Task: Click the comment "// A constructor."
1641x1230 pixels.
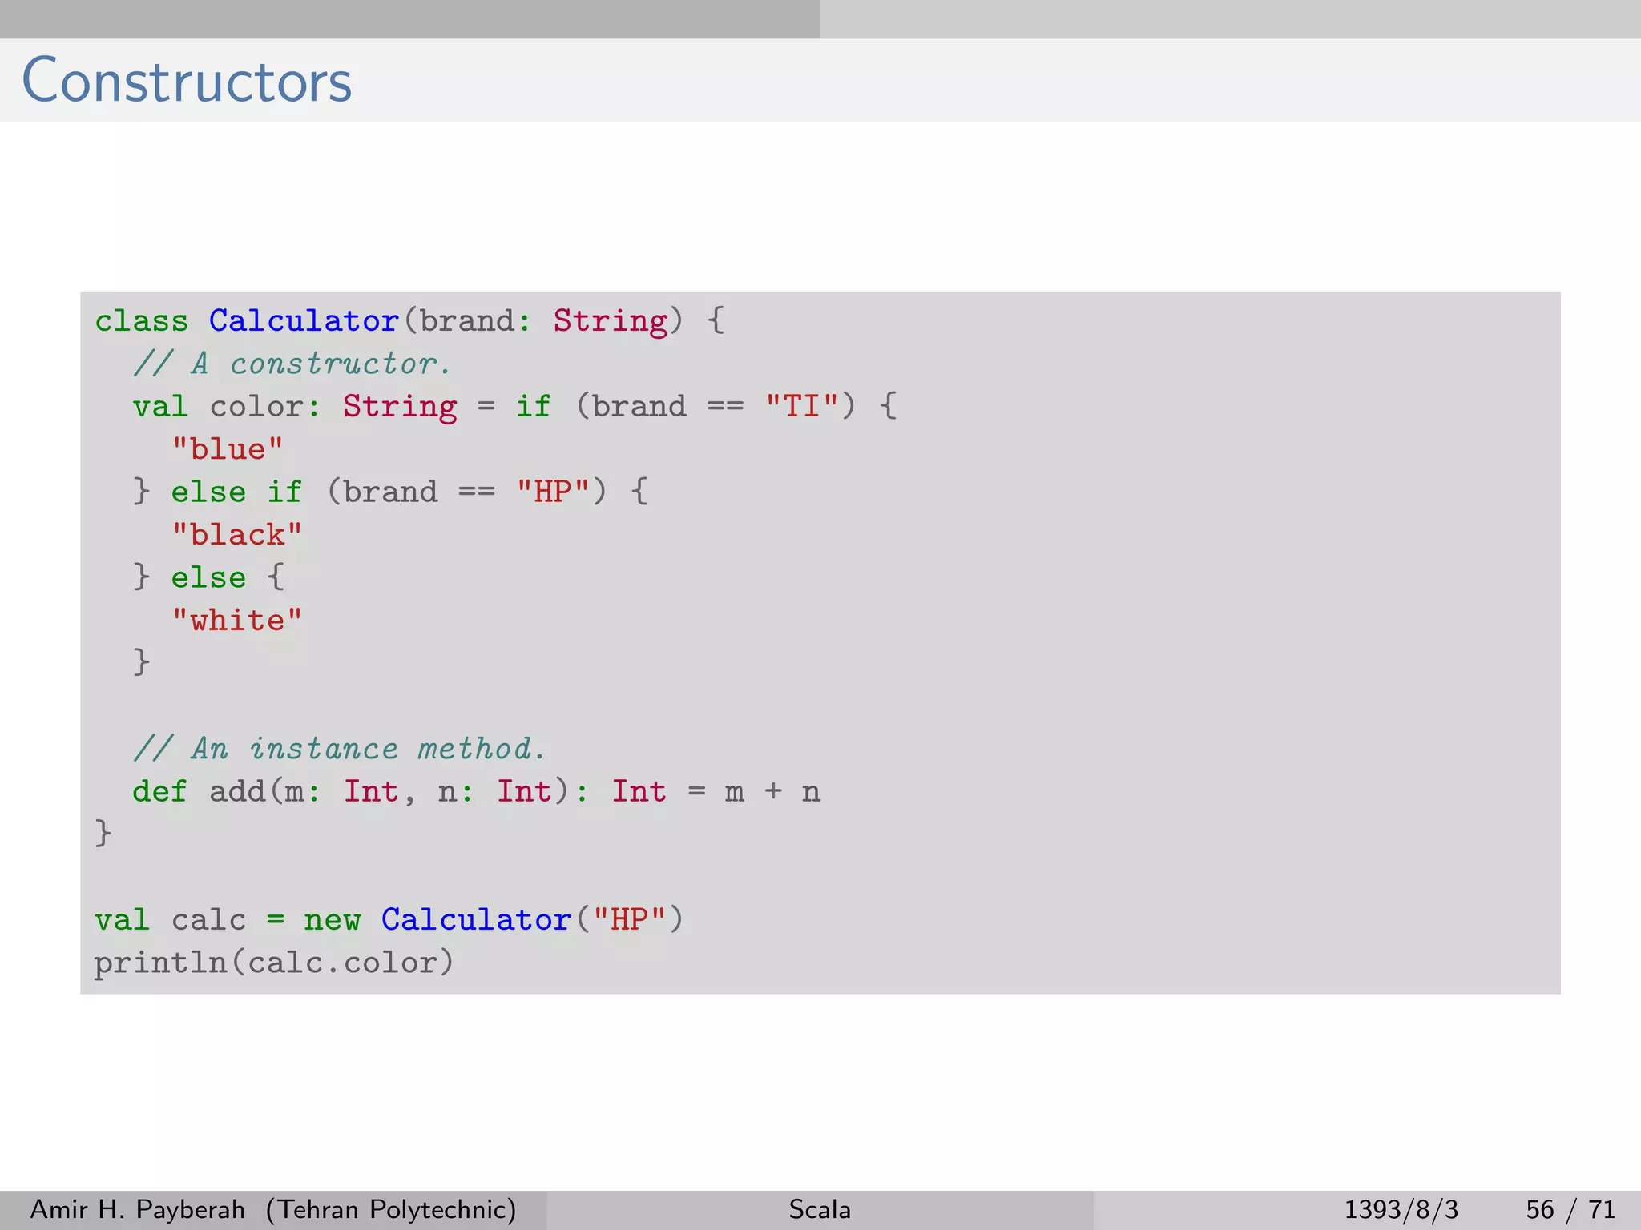Action: pos(292,364)
